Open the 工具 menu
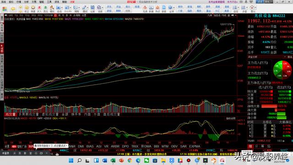Viewport: 293px width, 165px height. [49, 2]
